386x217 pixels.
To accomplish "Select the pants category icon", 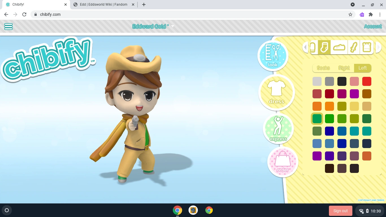I will click(313, 47).
